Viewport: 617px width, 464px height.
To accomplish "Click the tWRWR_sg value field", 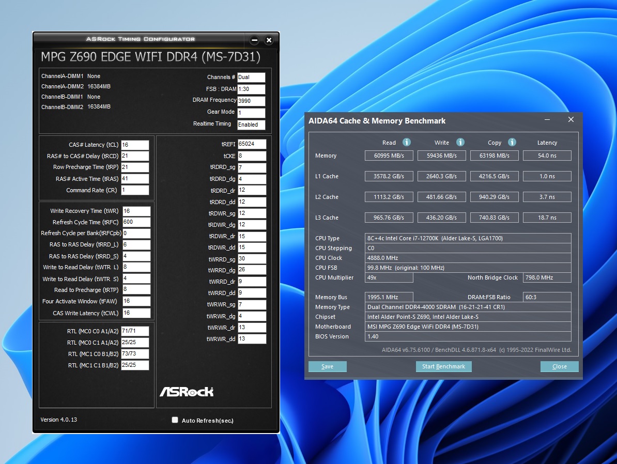I will (252, 305).
